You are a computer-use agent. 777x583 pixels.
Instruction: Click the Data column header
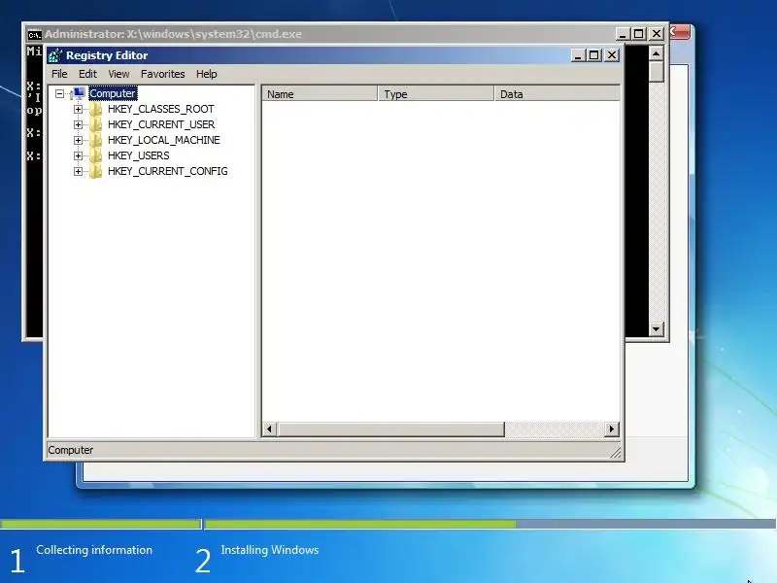pyautogui.click(x=557, y=93)
